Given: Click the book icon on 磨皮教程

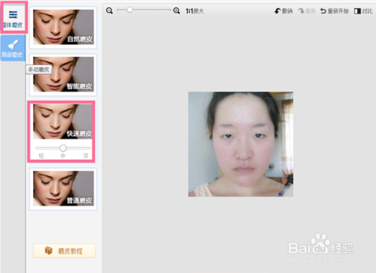Looking at the screenshot, I should (x=49, y=250).
